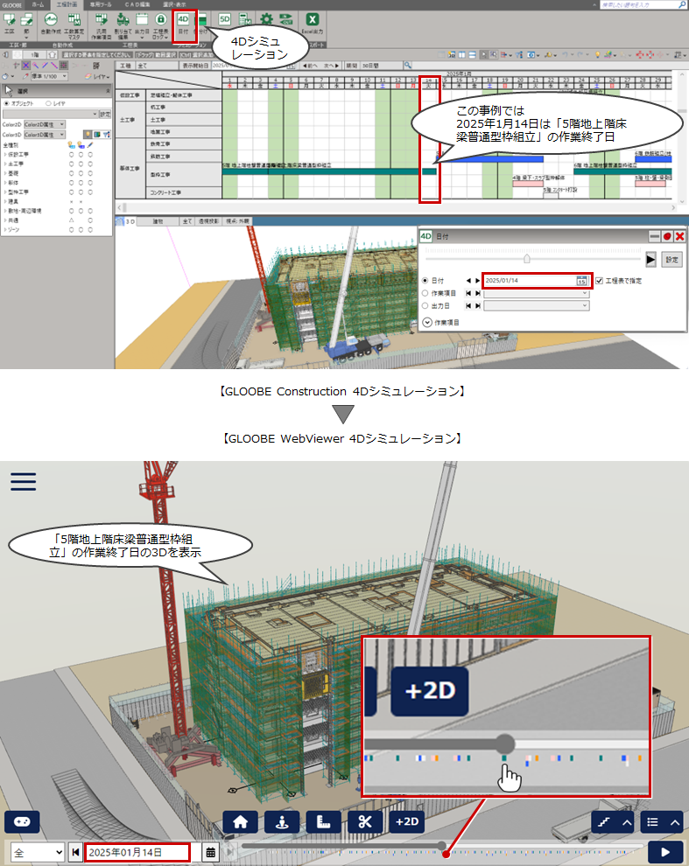Click the measure ruler icon in WebViewer
The width and height of the screenshot is (689, 866).
pyautogui.click(x=323, y=821)
